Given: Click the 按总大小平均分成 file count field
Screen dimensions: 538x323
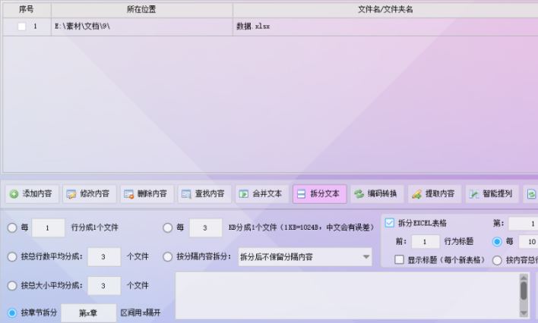Looking at the screenshot, I should tap(104, 286).
